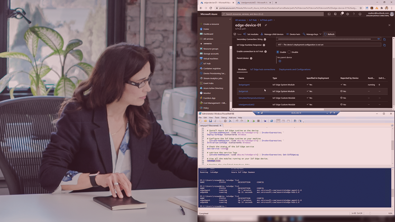
Task: Open the Azure notifications bell
Action: click(x=342, y=14)
